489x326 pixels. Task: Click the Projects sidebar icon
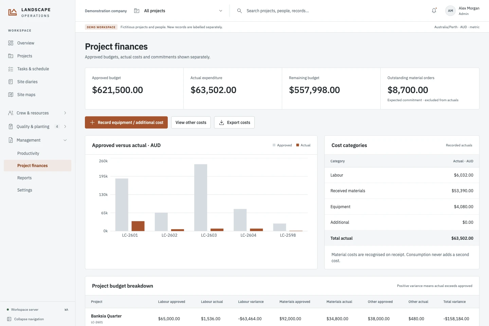[11, 56]
